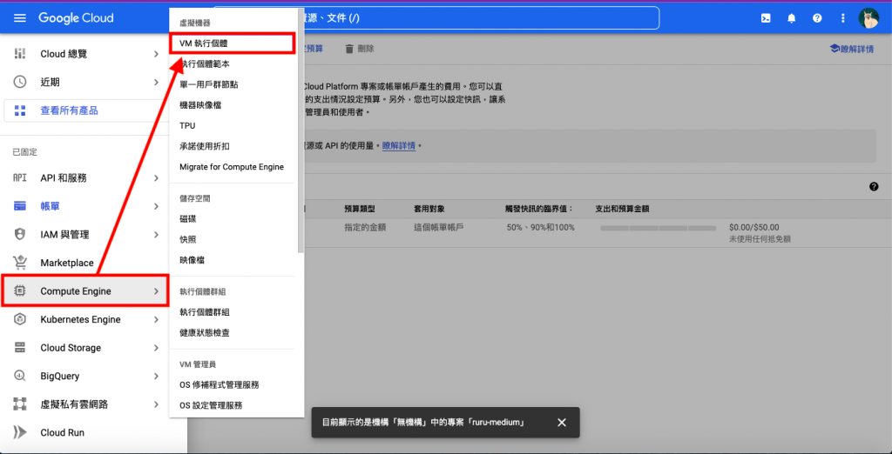Click the 查看所有產品 grid icon
Viewport: 892px width, 454px height.
pyautogui.click(x=20, y=110)
